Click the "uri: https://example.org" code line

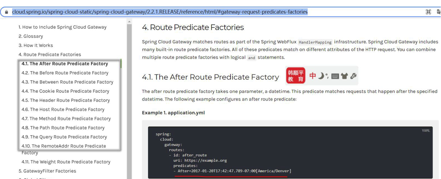(200, 160)
